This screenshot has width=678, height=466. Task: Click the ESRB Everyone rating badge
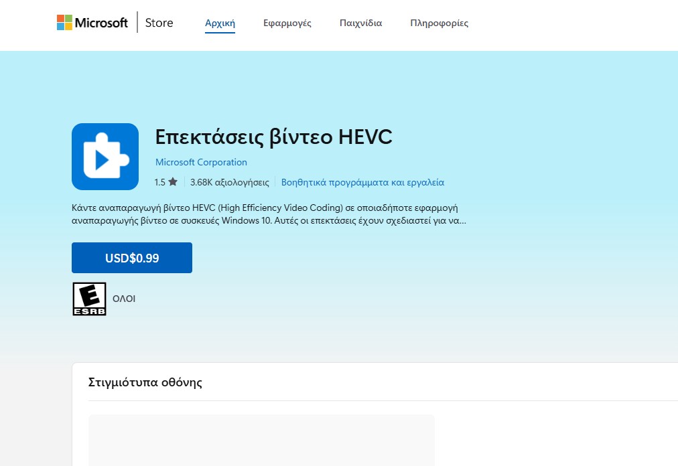(90, 299)
